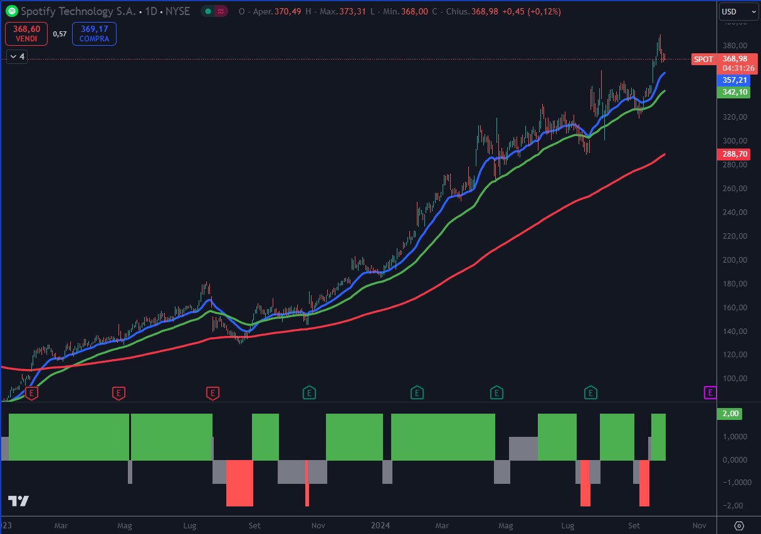Click the green earnings marker near November
This screenshot has width=761, height=534.
click(x=308, y=393)
